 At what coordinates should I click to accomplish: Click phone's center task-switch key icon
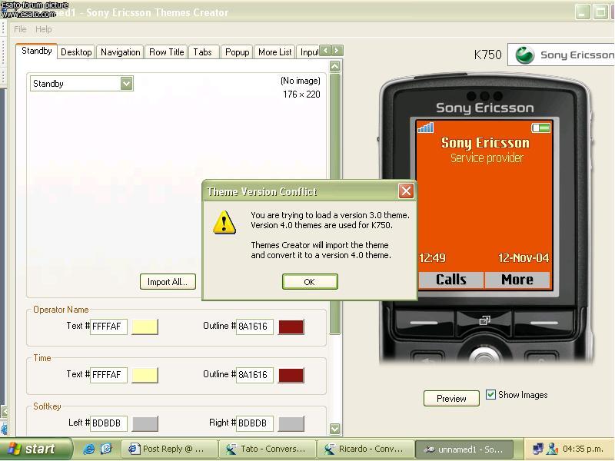[x=485, y=320]
